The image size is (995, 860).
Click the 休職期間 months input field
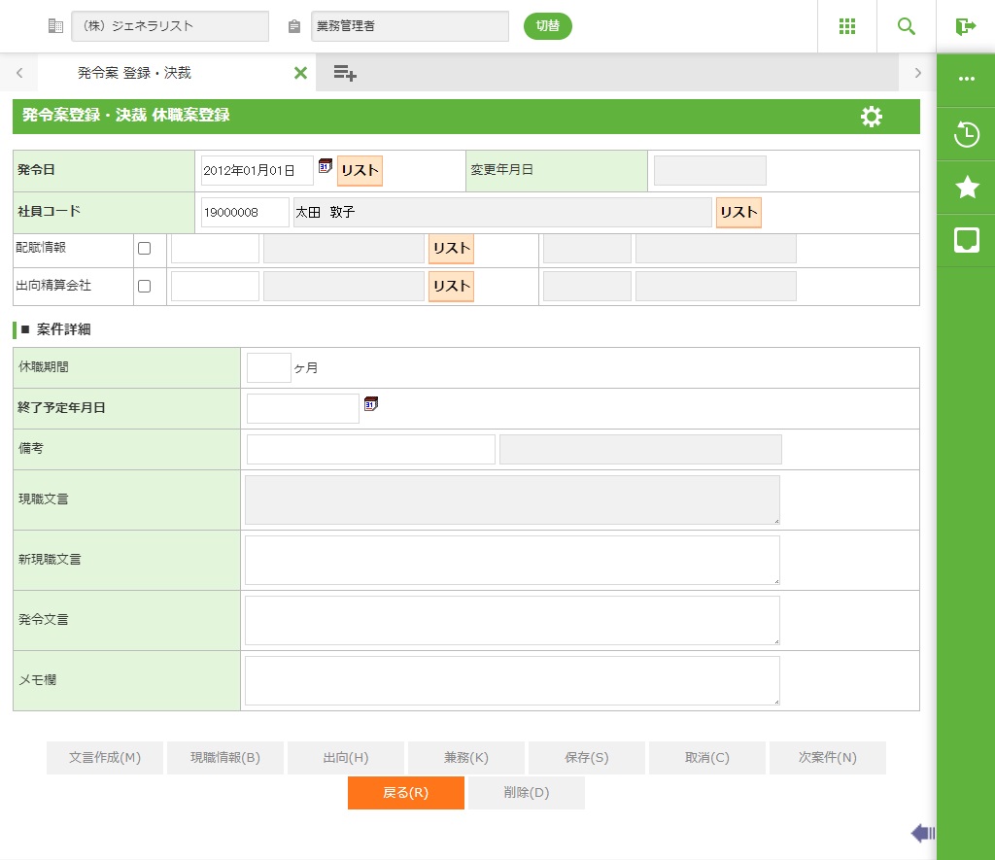click(x=268, y=368)
